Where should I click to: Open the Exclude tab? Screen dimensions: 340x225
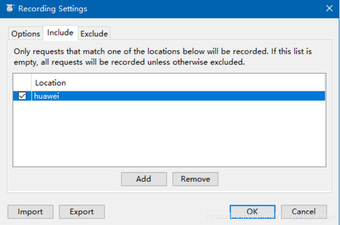click(94, 34)
